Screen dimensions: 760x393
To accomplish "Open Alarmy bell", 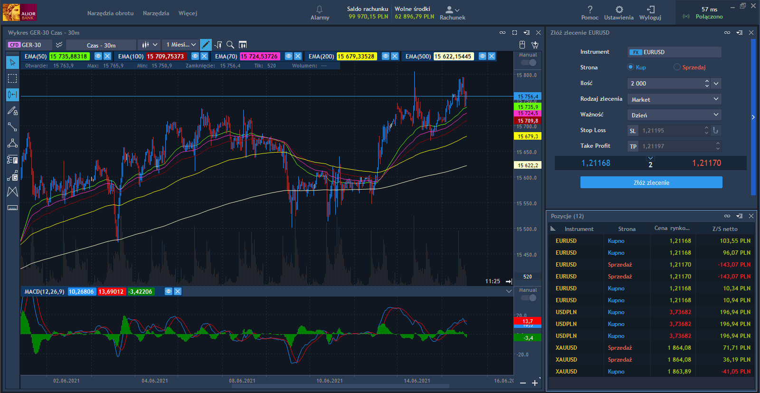I will (320, 13).
